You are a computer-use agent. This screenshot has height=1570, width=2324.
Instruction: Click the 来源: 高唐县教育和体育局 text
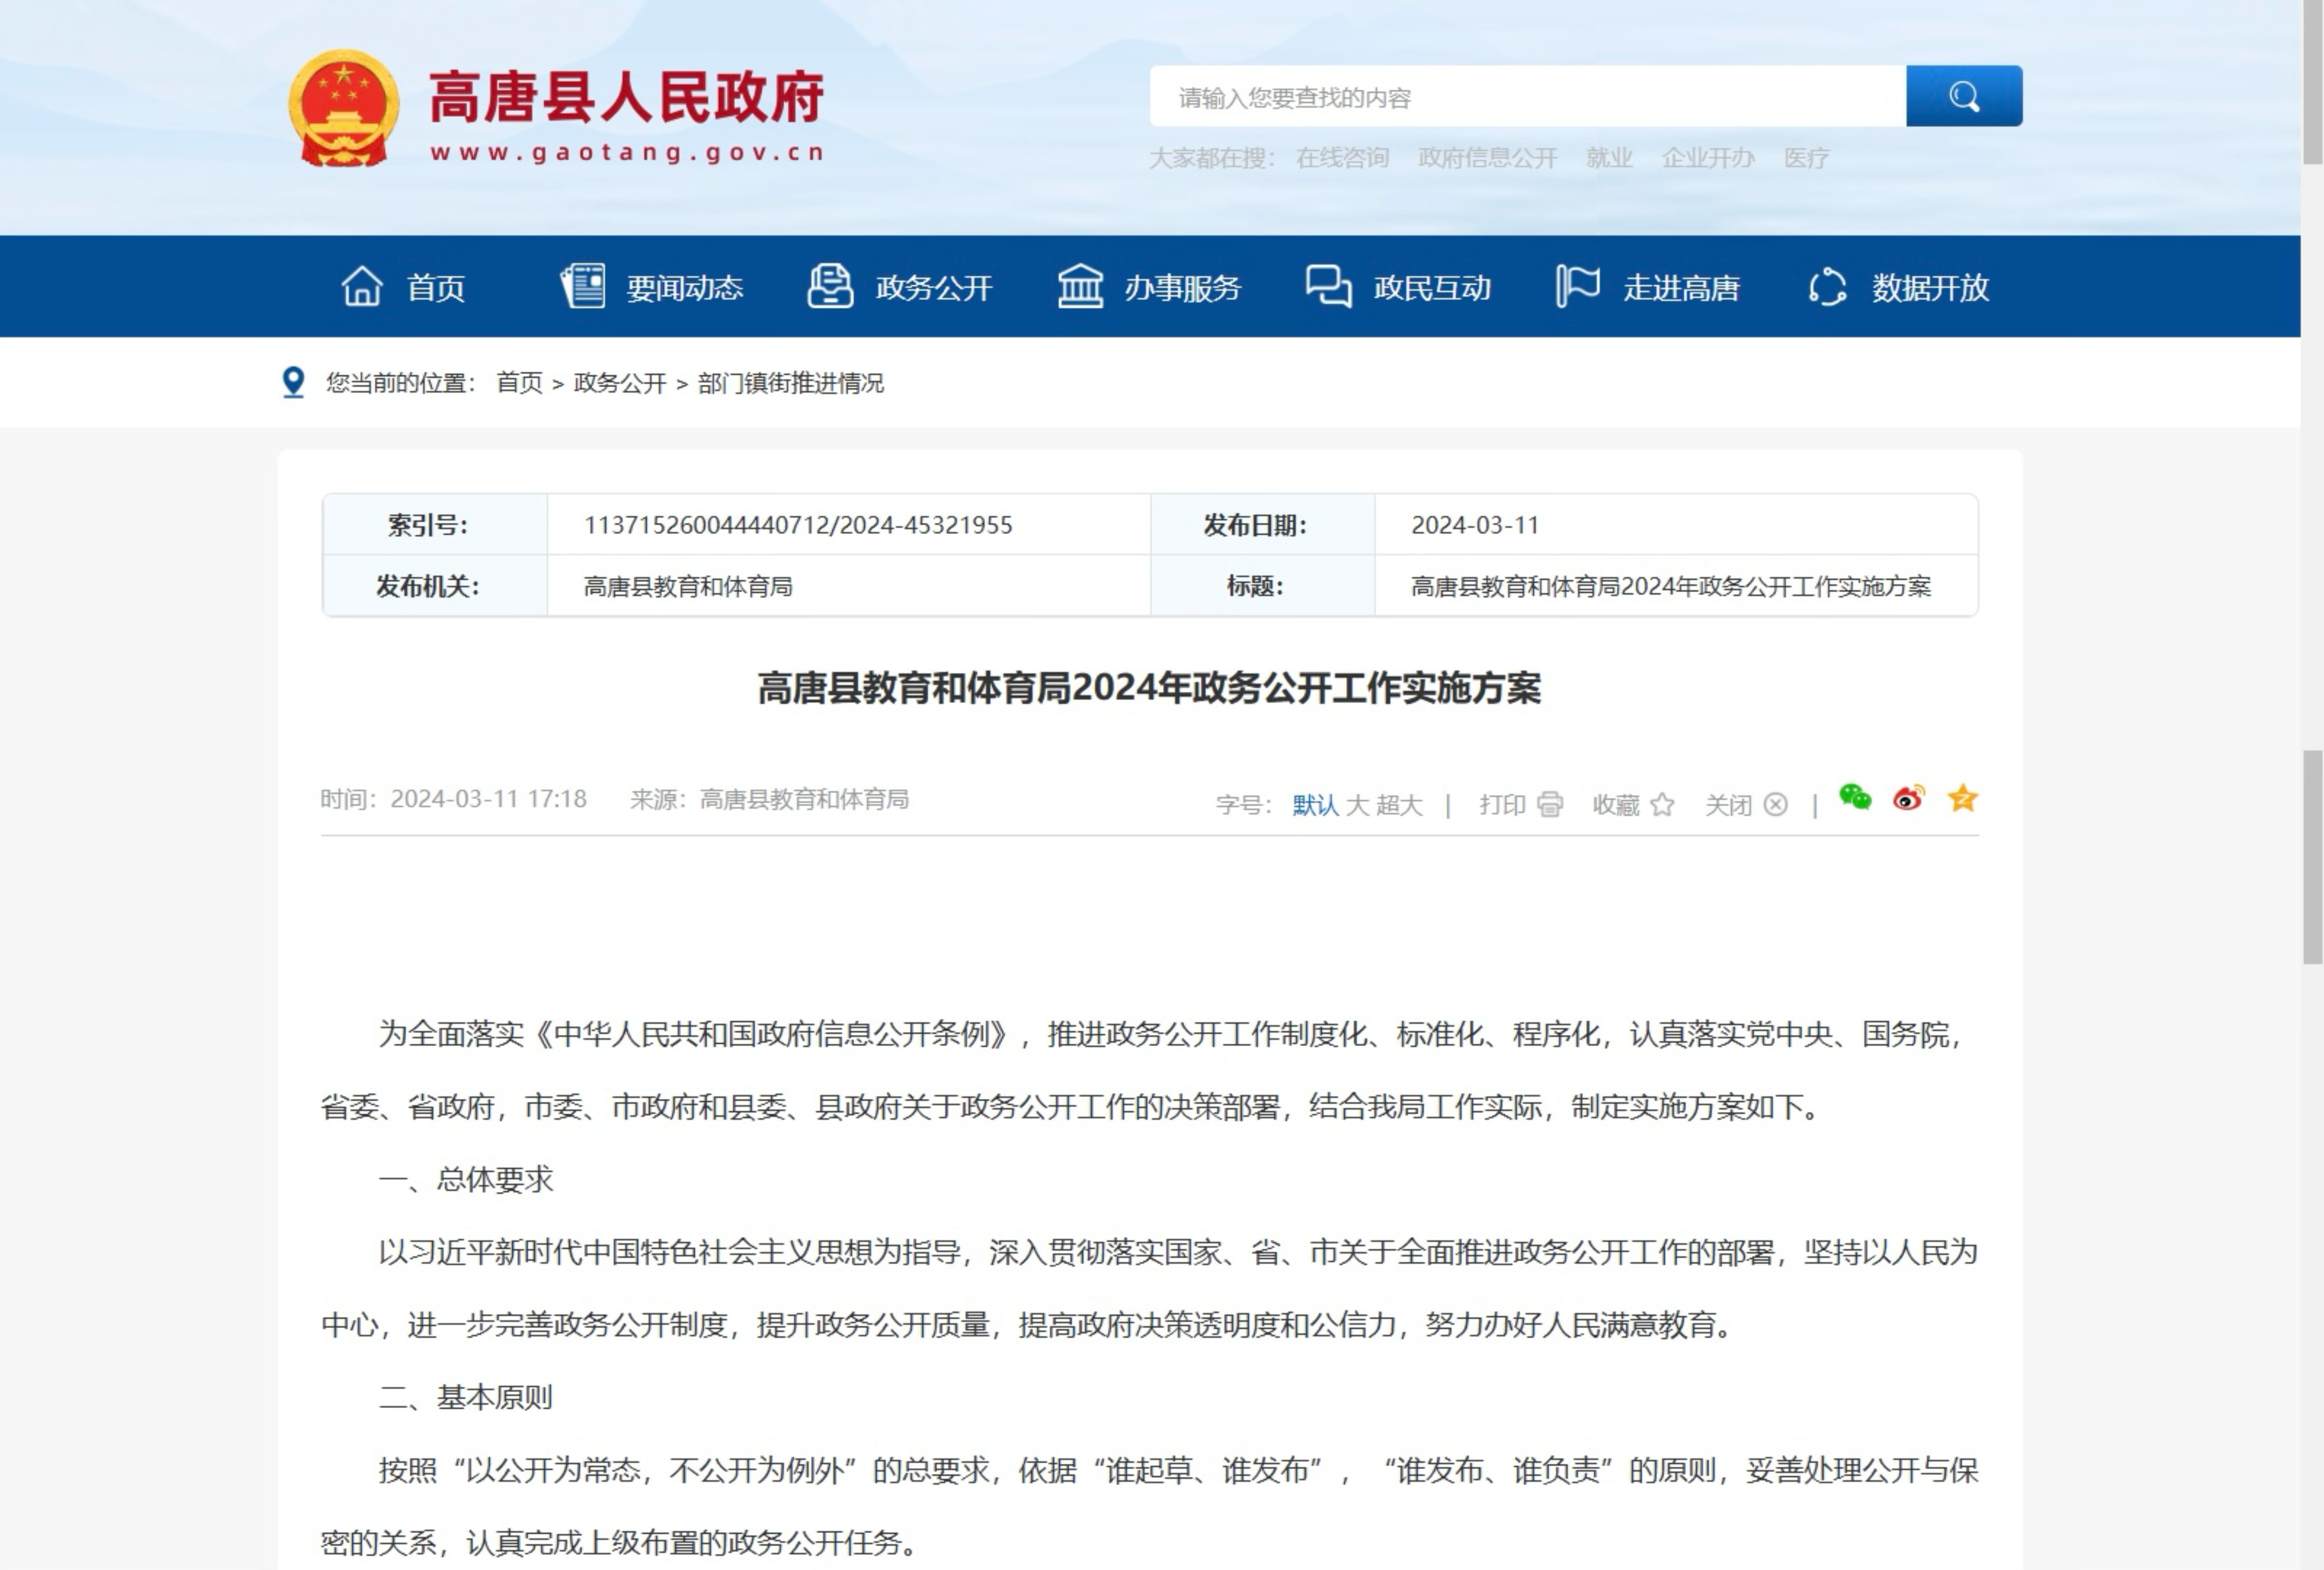point(769,800)
